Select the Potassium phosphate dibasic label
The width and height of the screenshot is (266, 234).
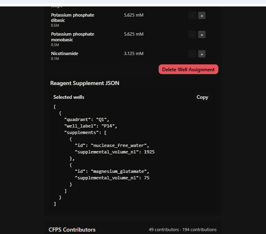click(72, 17)
